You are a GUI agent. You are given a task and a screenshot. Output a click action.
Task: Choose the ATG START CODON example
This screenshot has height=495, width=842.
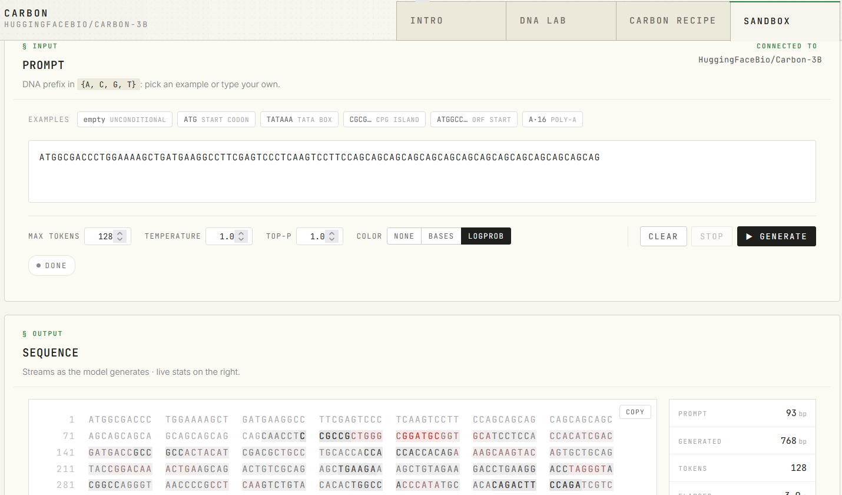pos(217,120)
